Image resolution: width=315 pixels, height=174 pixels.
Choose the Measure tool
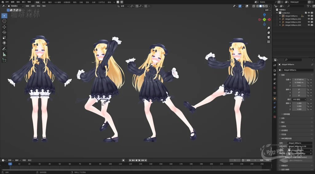point(4,54)
